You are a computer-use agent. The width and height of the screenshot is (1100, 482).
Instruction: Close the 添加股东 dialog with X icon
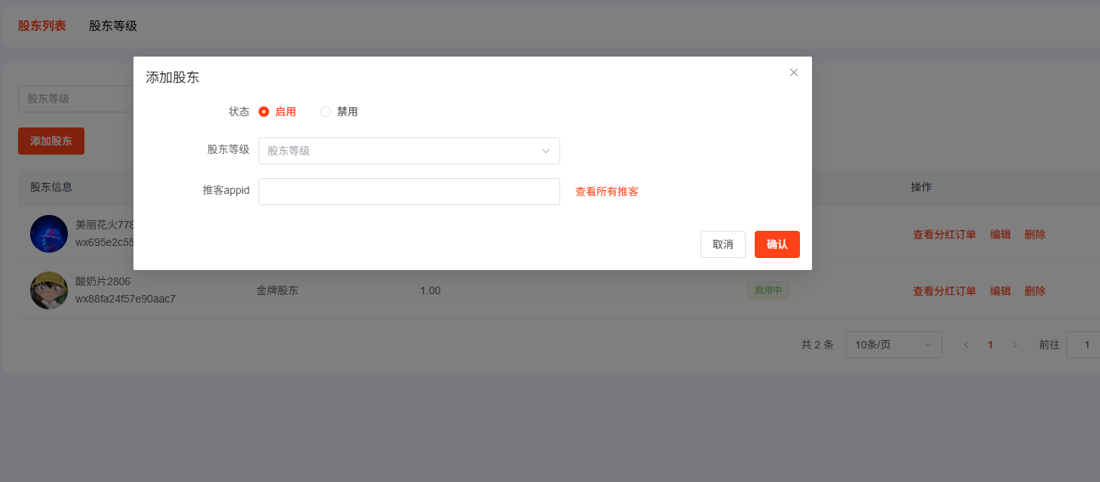click(x=793, y=72)
